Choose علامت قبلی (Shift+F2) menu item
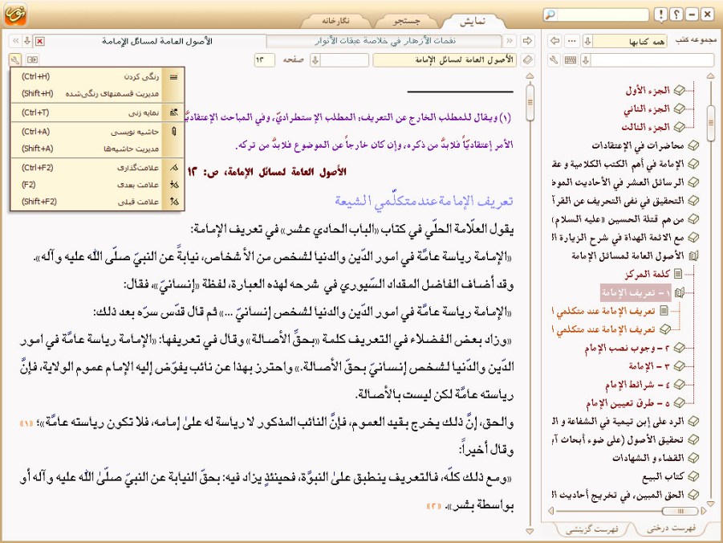This screenshot has width=723, height=543. 97,202
